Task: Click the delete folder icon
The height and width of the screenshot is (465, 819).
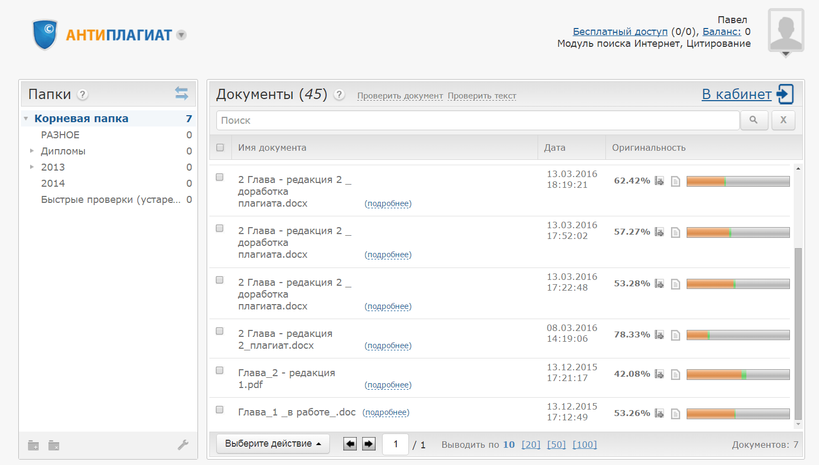Action: tap(54, 445)
